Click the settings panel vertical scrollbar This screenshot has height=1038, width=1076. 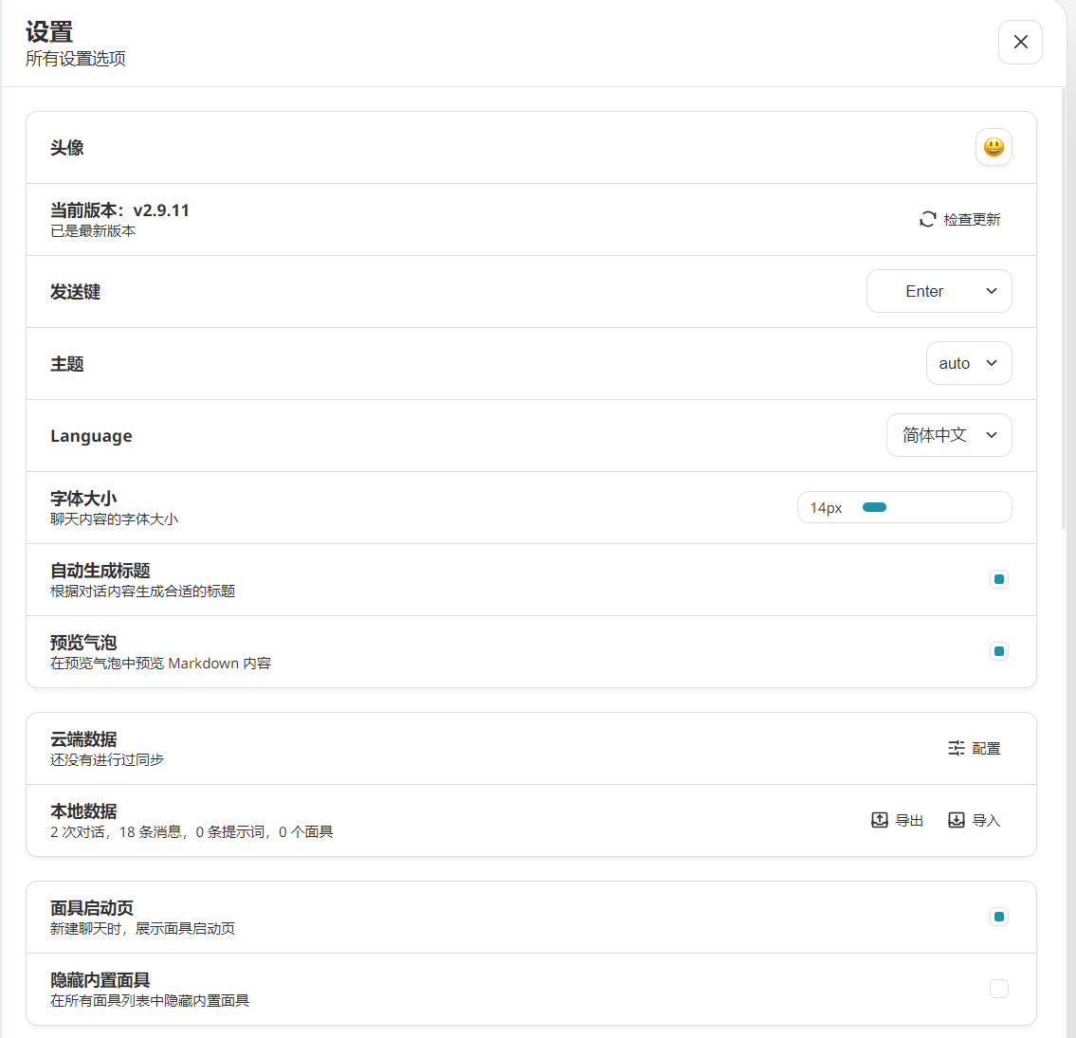[1064, 309]
